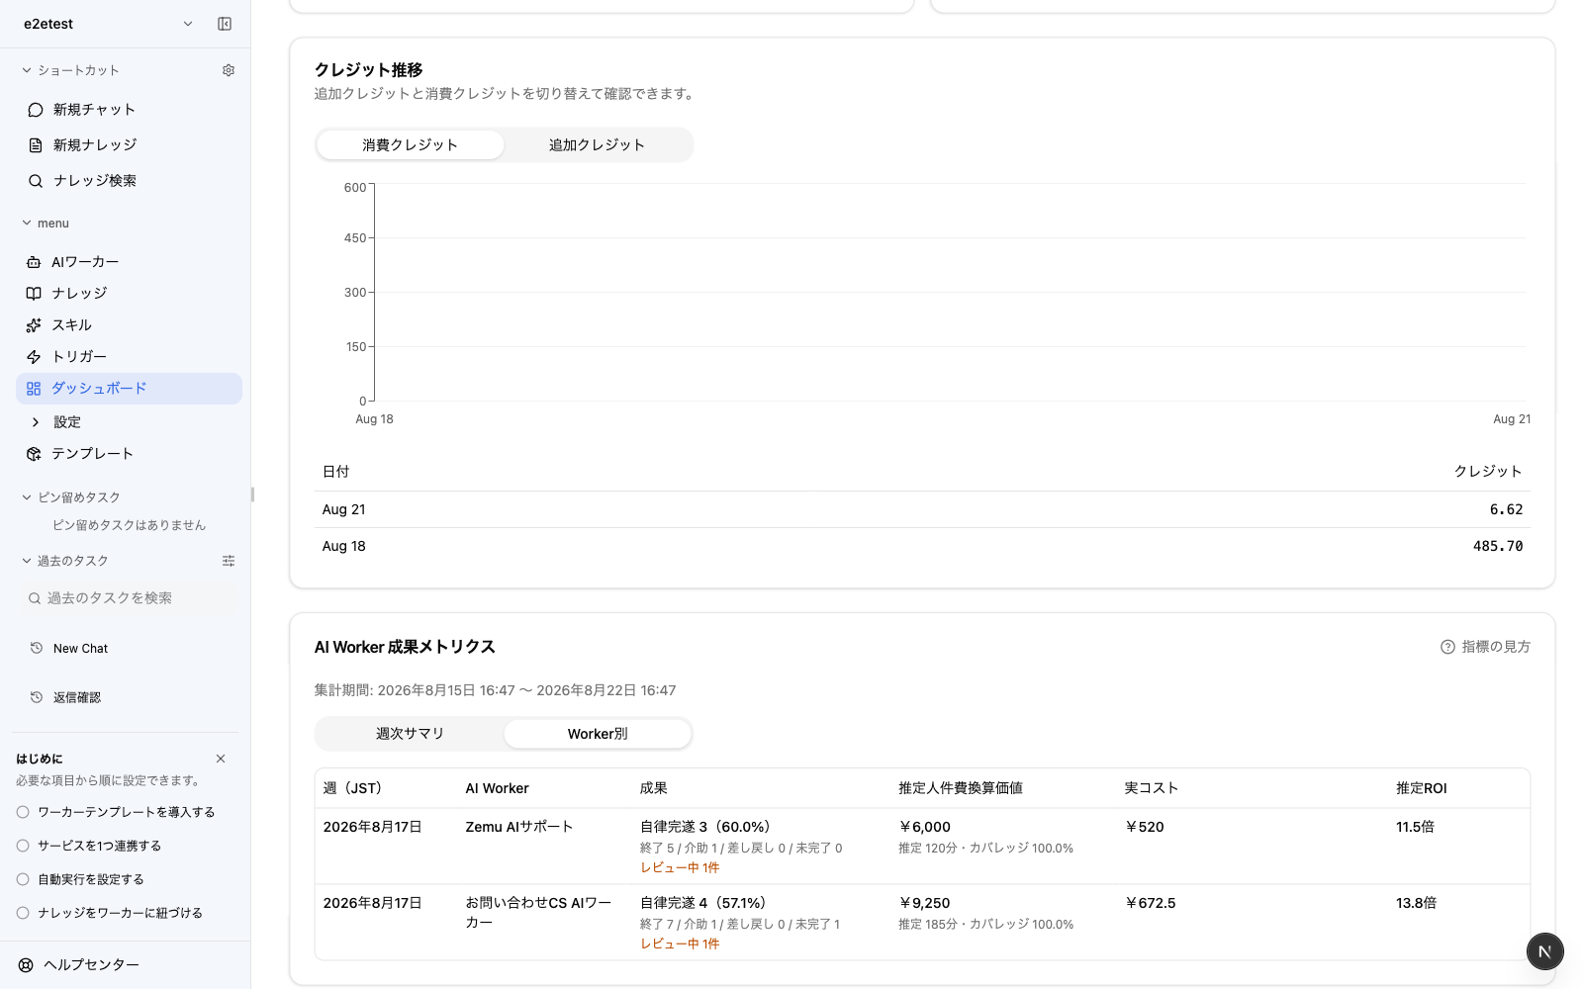
Task: Close the はじめに onboarding panel
Action: pos(221,759)
